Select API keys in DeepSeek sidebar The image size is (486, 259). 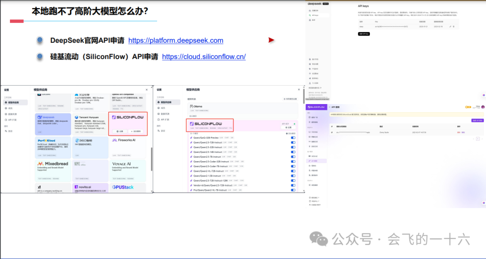(x=318, y=15)
